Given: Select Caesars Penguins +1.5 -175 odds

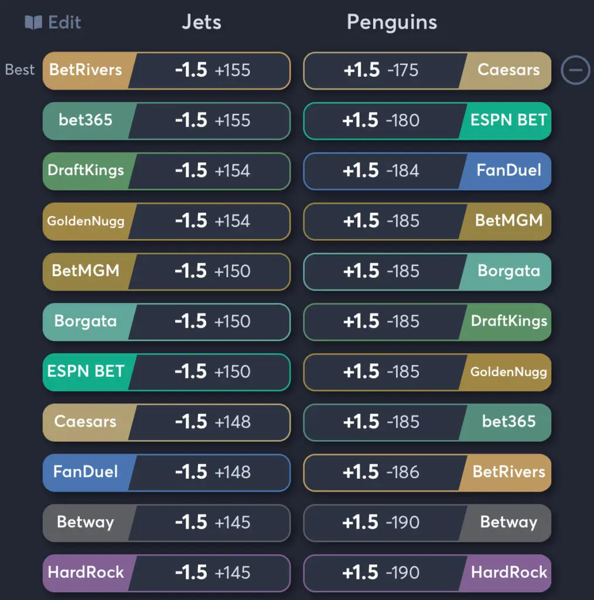Looking at the screenshot, I should [x=427, y=71].
